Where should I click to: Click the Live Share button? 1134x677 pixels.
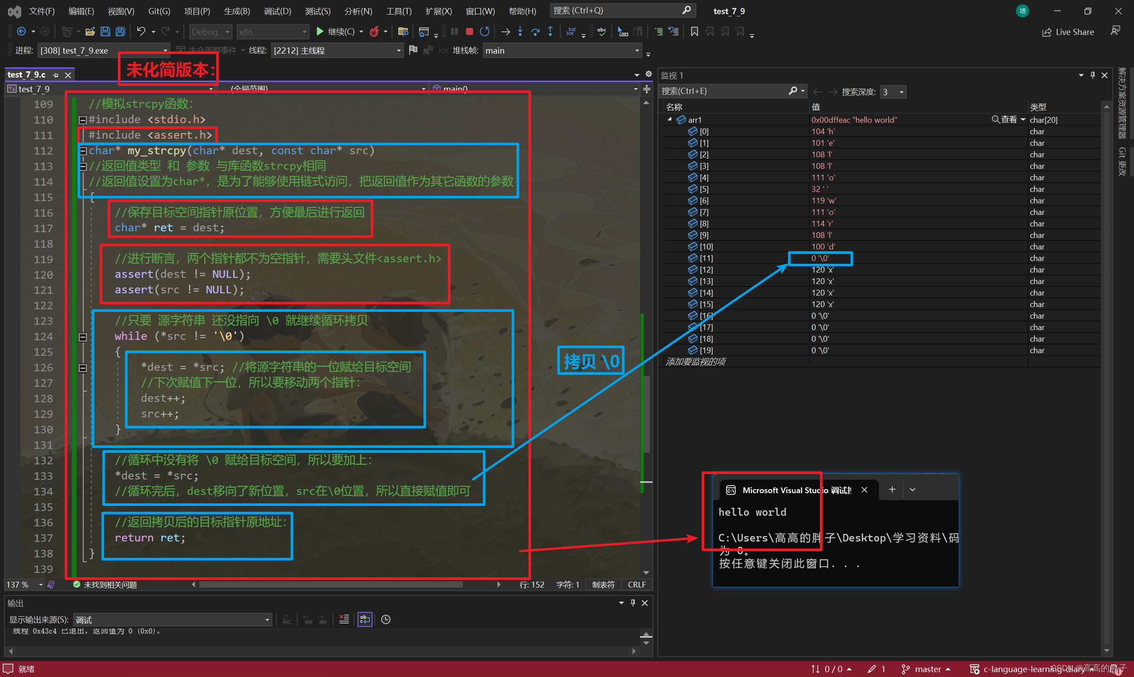(1068, 32)
